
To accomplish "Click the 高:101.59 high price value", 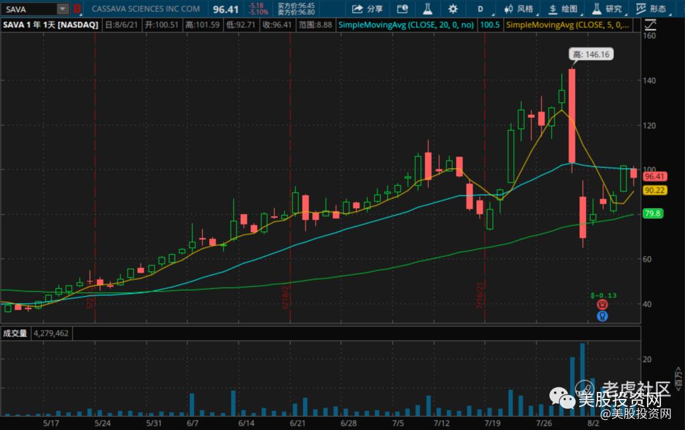I will pyautogui.click(x=202, y=25).
